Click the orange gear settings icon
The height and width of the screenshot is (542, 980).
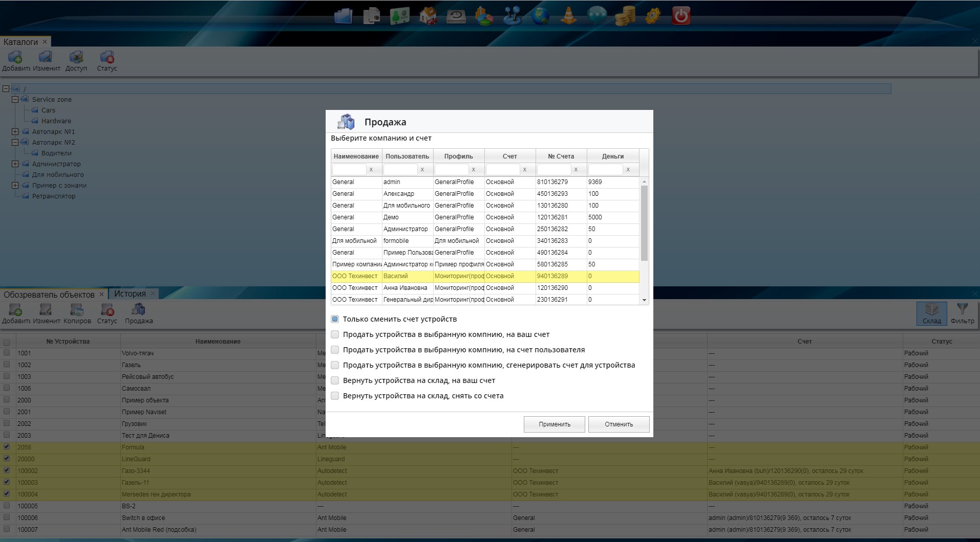[x=653, y=16]
